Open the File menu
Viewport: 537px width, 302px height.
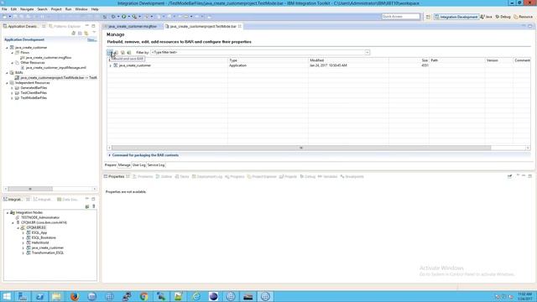[4, 9]
